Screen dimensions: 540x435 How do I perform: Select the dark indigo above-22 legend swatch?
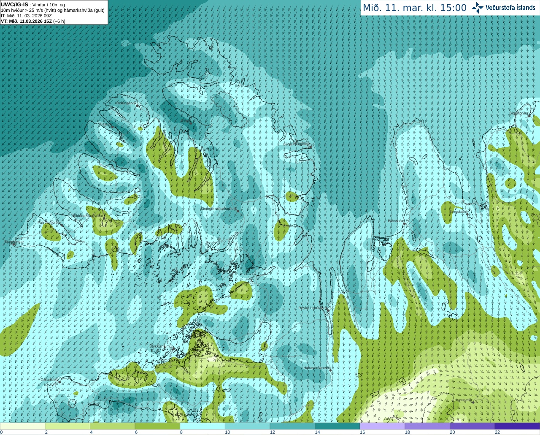click(x=517, y=426)
